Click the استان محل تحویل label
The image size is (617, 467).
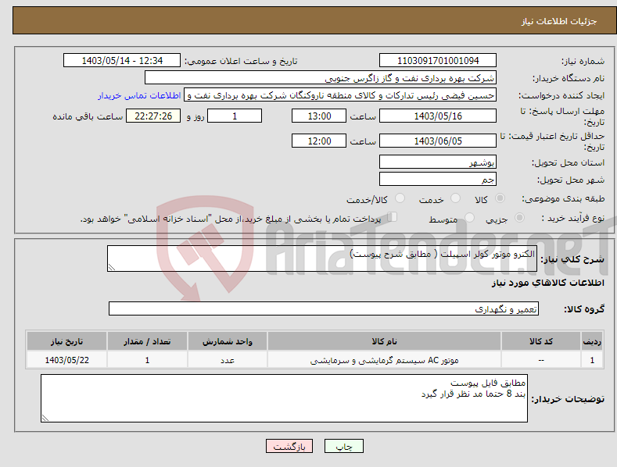(569, 162)
